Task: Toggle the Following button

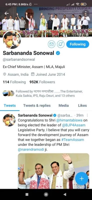Action: pos(78,44)
